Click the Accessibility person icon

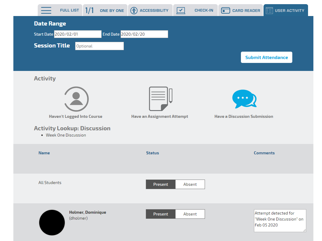tap(134, 10)
